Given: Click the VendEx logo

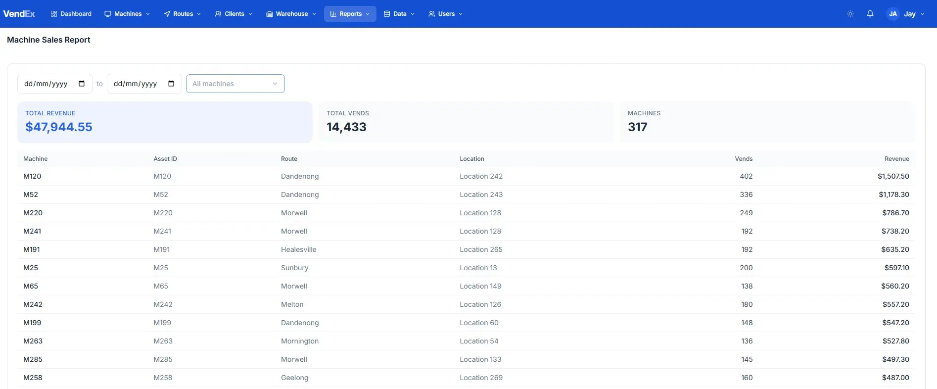Looking at the screenshot, I should [19, 14].
